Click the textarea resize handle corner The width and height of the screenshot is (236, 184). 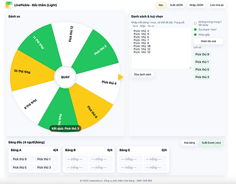click(x=190, y=68)
